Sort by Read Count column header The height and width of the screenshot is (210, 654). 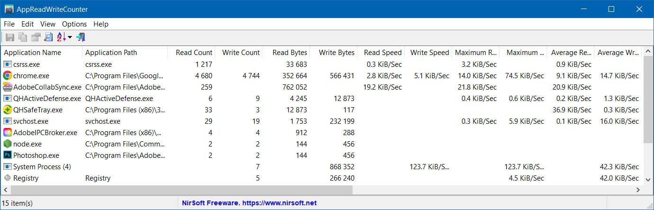pyautogui.click(x=191, y=53)
